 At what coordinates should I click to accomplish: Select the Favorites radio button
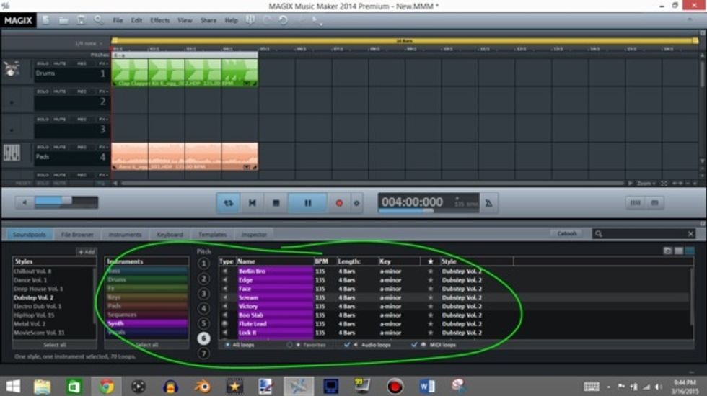289,345
